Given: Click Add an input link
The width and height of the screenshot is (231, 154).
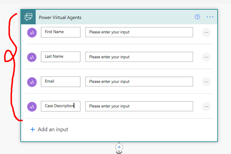Looking at the screenshot, I should click(x=49, y=129).
